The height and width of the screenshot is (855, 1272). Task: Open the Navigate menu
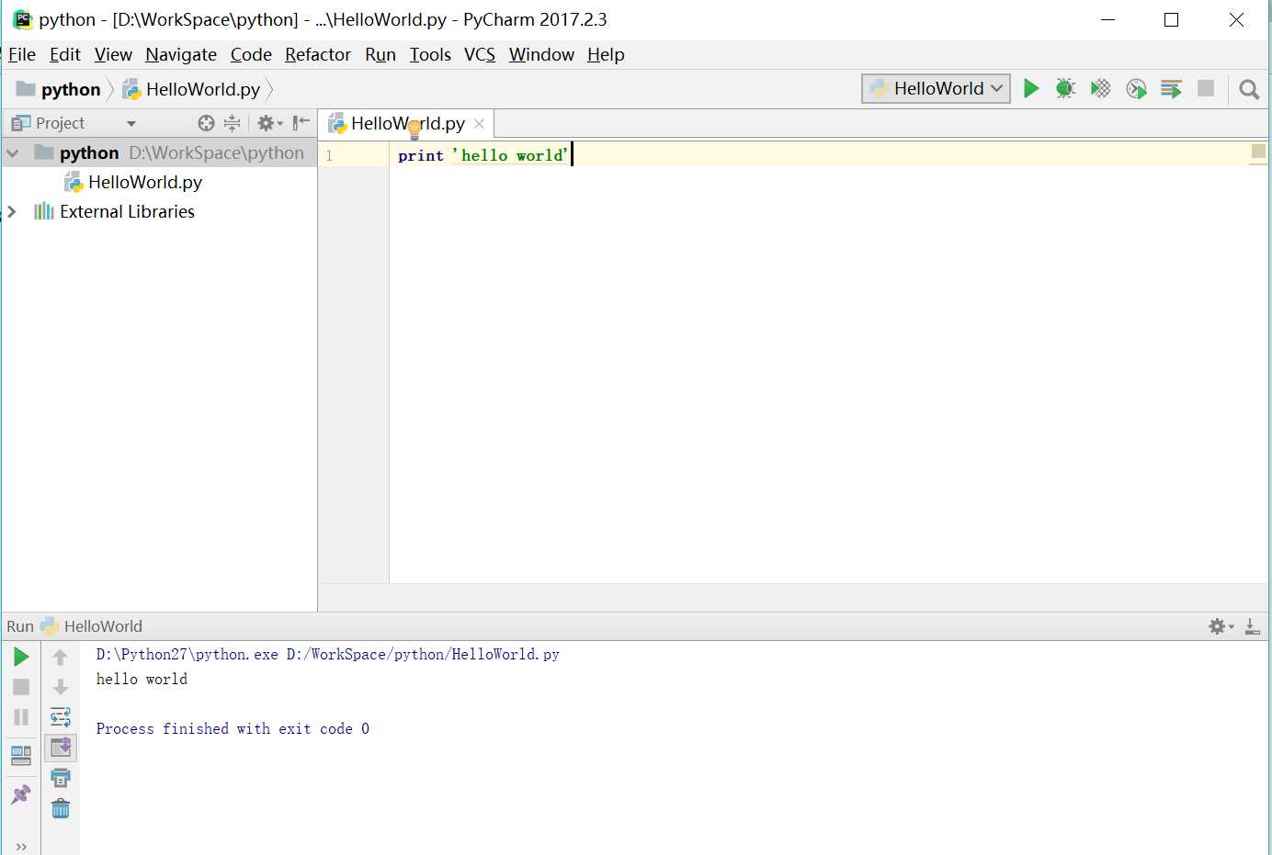(x=181, y=55)
